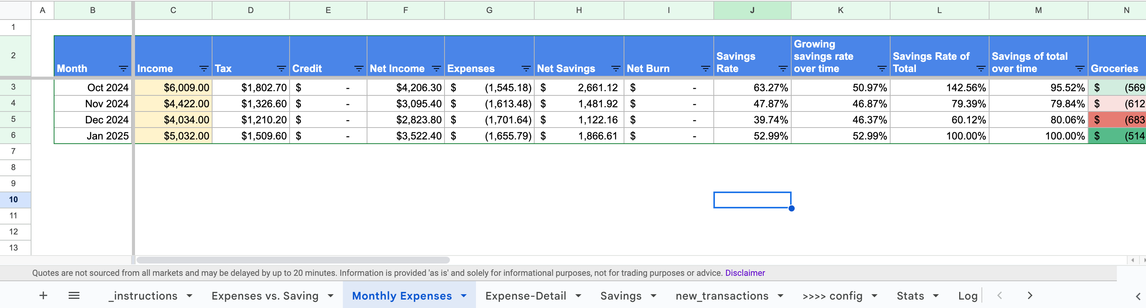The image size is (1146, 308).
Task: Open filter icon on Tax column header
Action: pyautogui.click(x=281, y=69)
